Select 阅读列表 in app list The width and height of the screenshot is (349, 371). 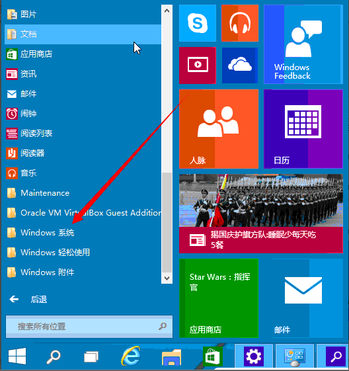click(83, 133)
